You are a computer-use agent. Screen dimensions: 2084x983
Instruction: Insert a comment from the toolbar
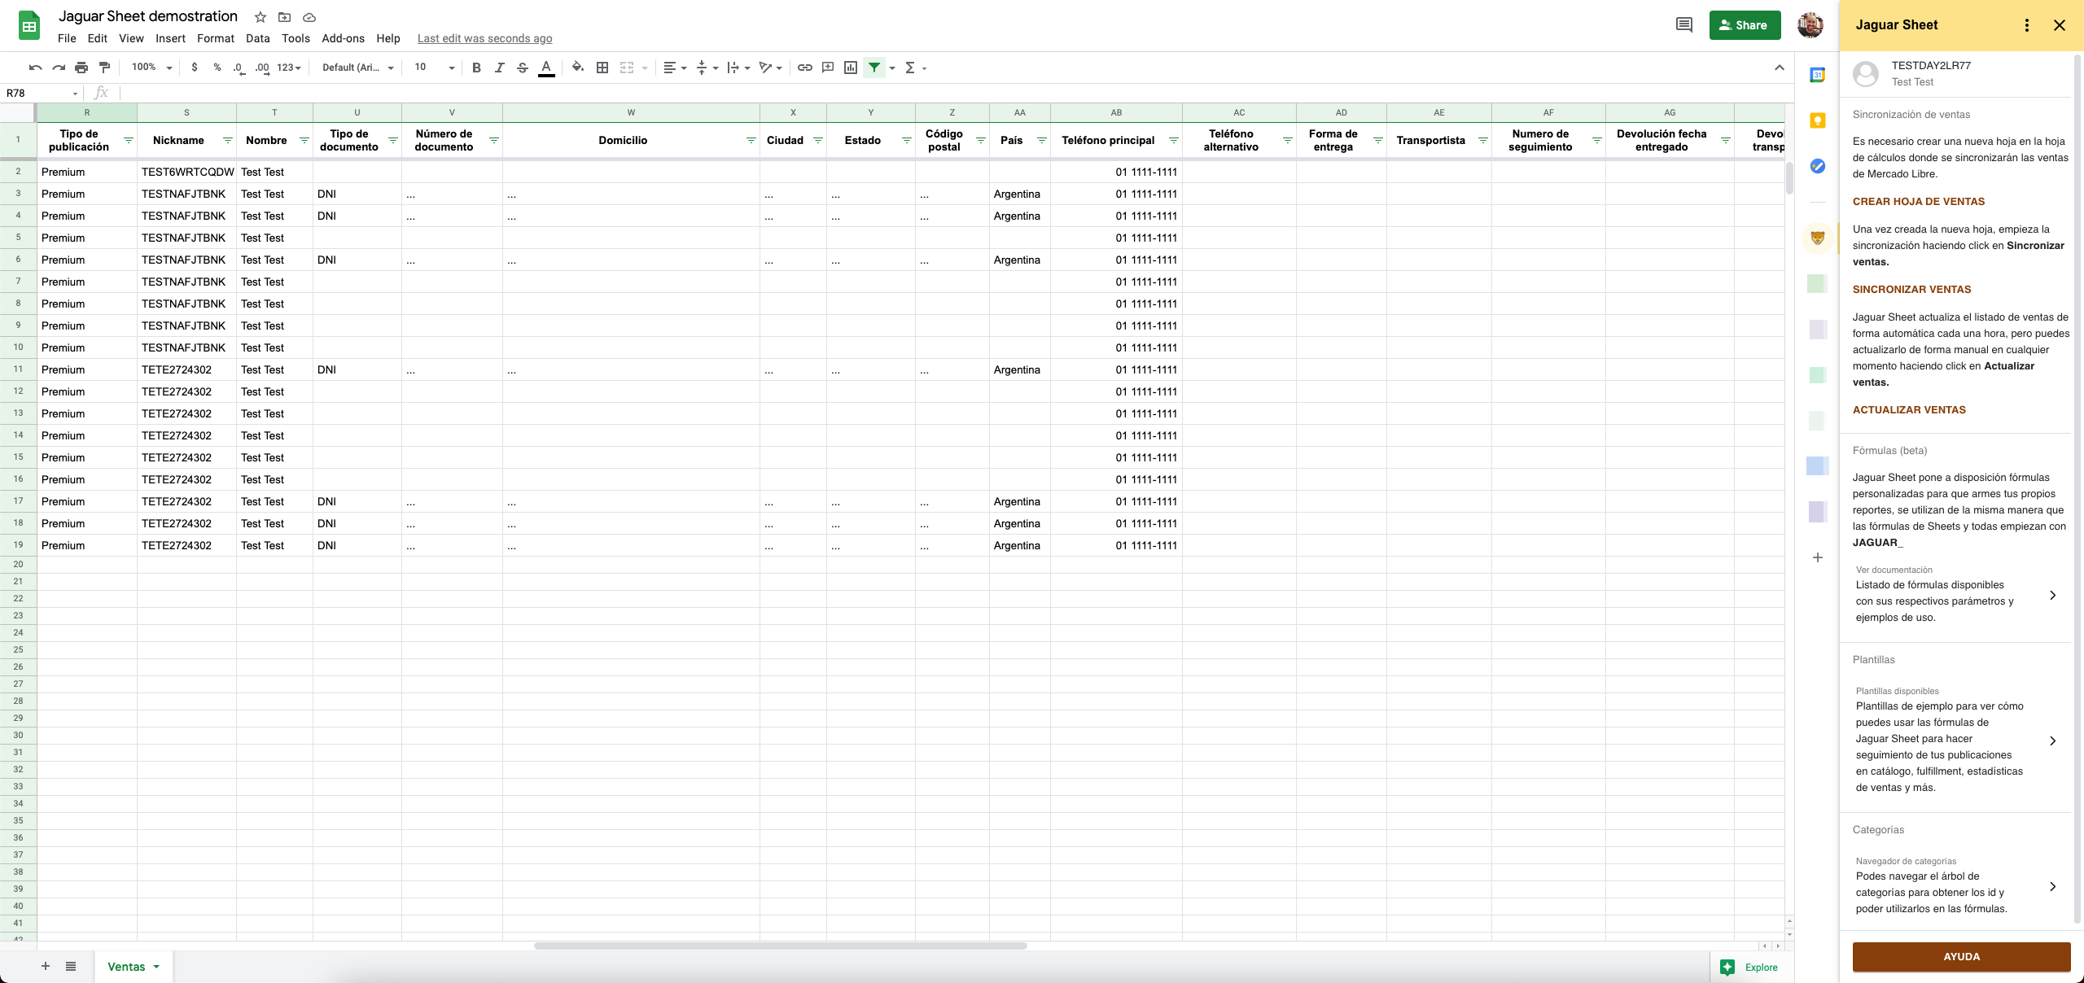tap(829, 68)
